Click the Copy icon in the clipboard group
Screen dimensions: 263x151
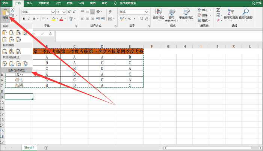[12, 15]
